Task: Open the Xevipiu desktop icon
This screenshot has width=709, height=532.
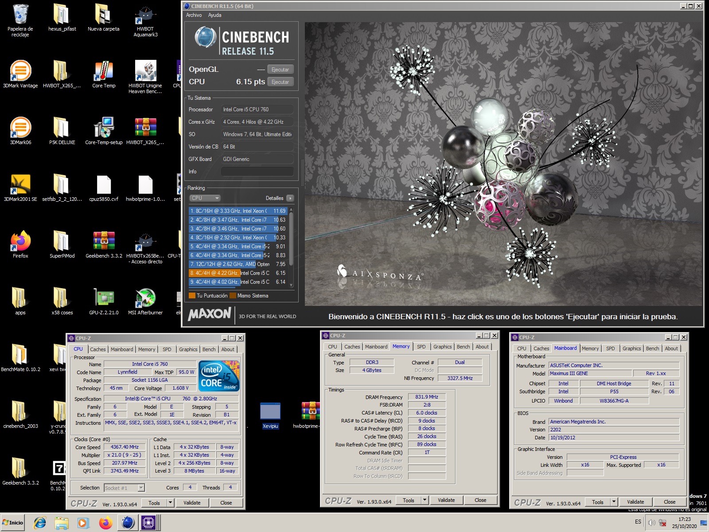Action: point(270,415)
